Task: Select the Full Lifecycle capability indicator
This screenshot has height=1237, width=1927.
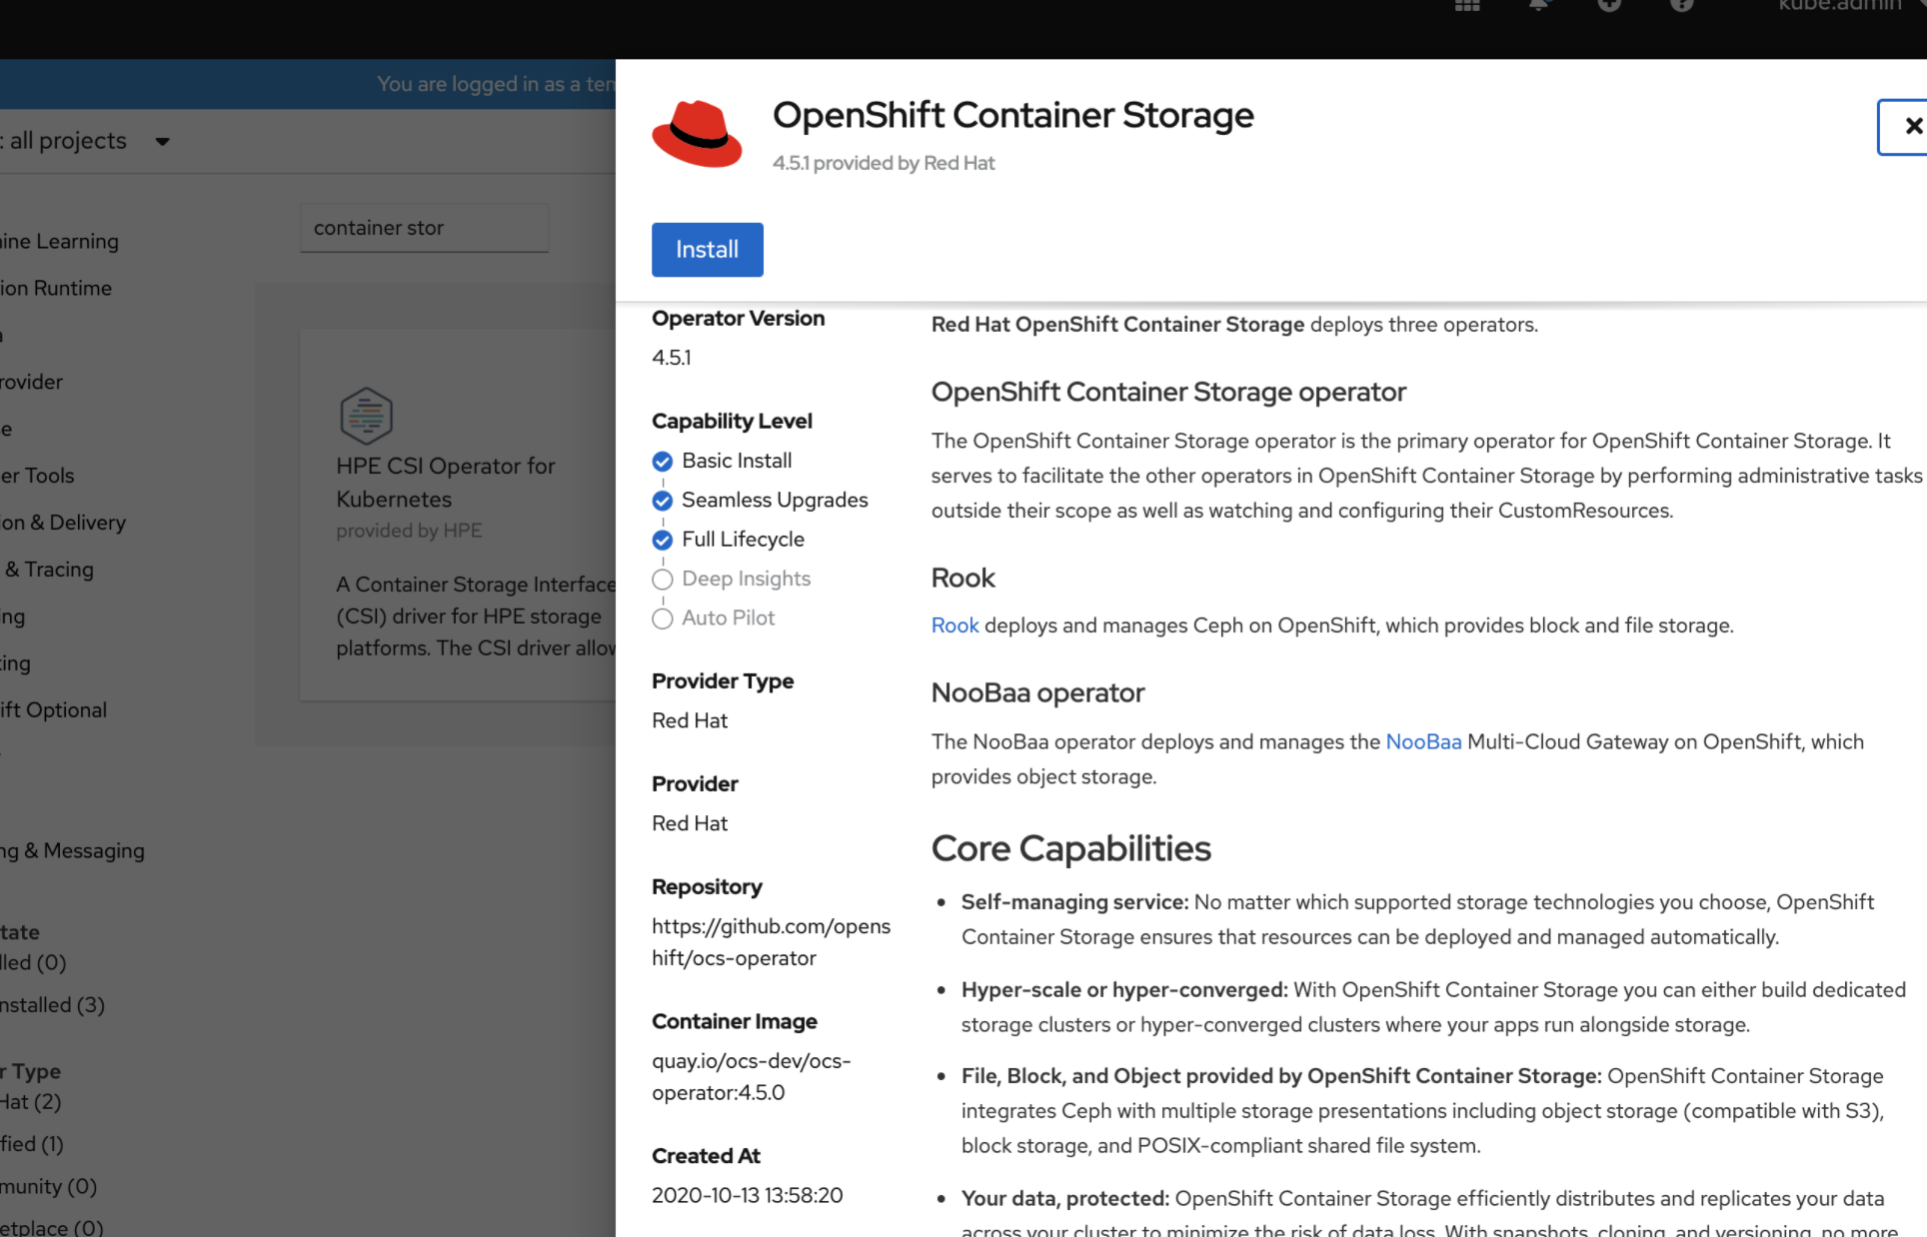Action: pyautogui.click(x=663, y=540)
